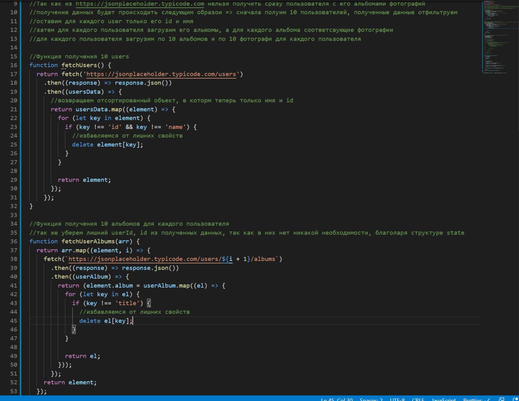Click the 'id' string literal on line 23
519x401 pixels.
pyautogui.click(x=115, y=127)
